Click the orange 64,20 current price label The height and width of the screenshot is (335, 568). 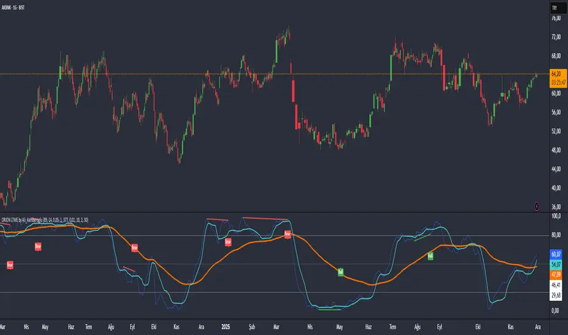(555, 74)
